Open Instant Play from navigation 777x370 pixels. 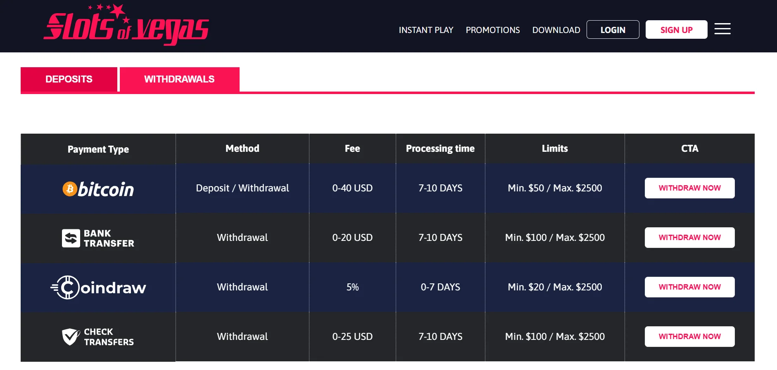(426, 30)
